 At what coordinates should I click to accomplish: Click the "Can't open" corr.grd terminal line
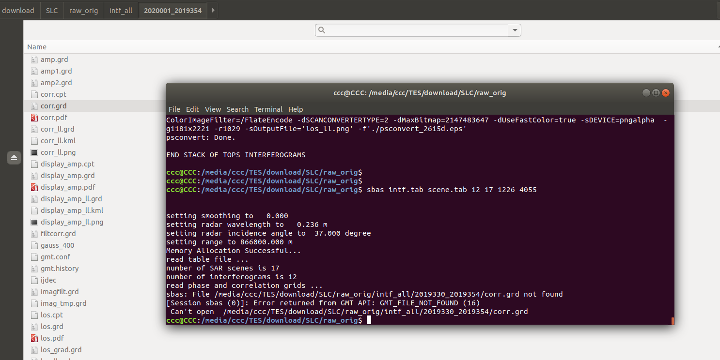click(x=349, y=312)
